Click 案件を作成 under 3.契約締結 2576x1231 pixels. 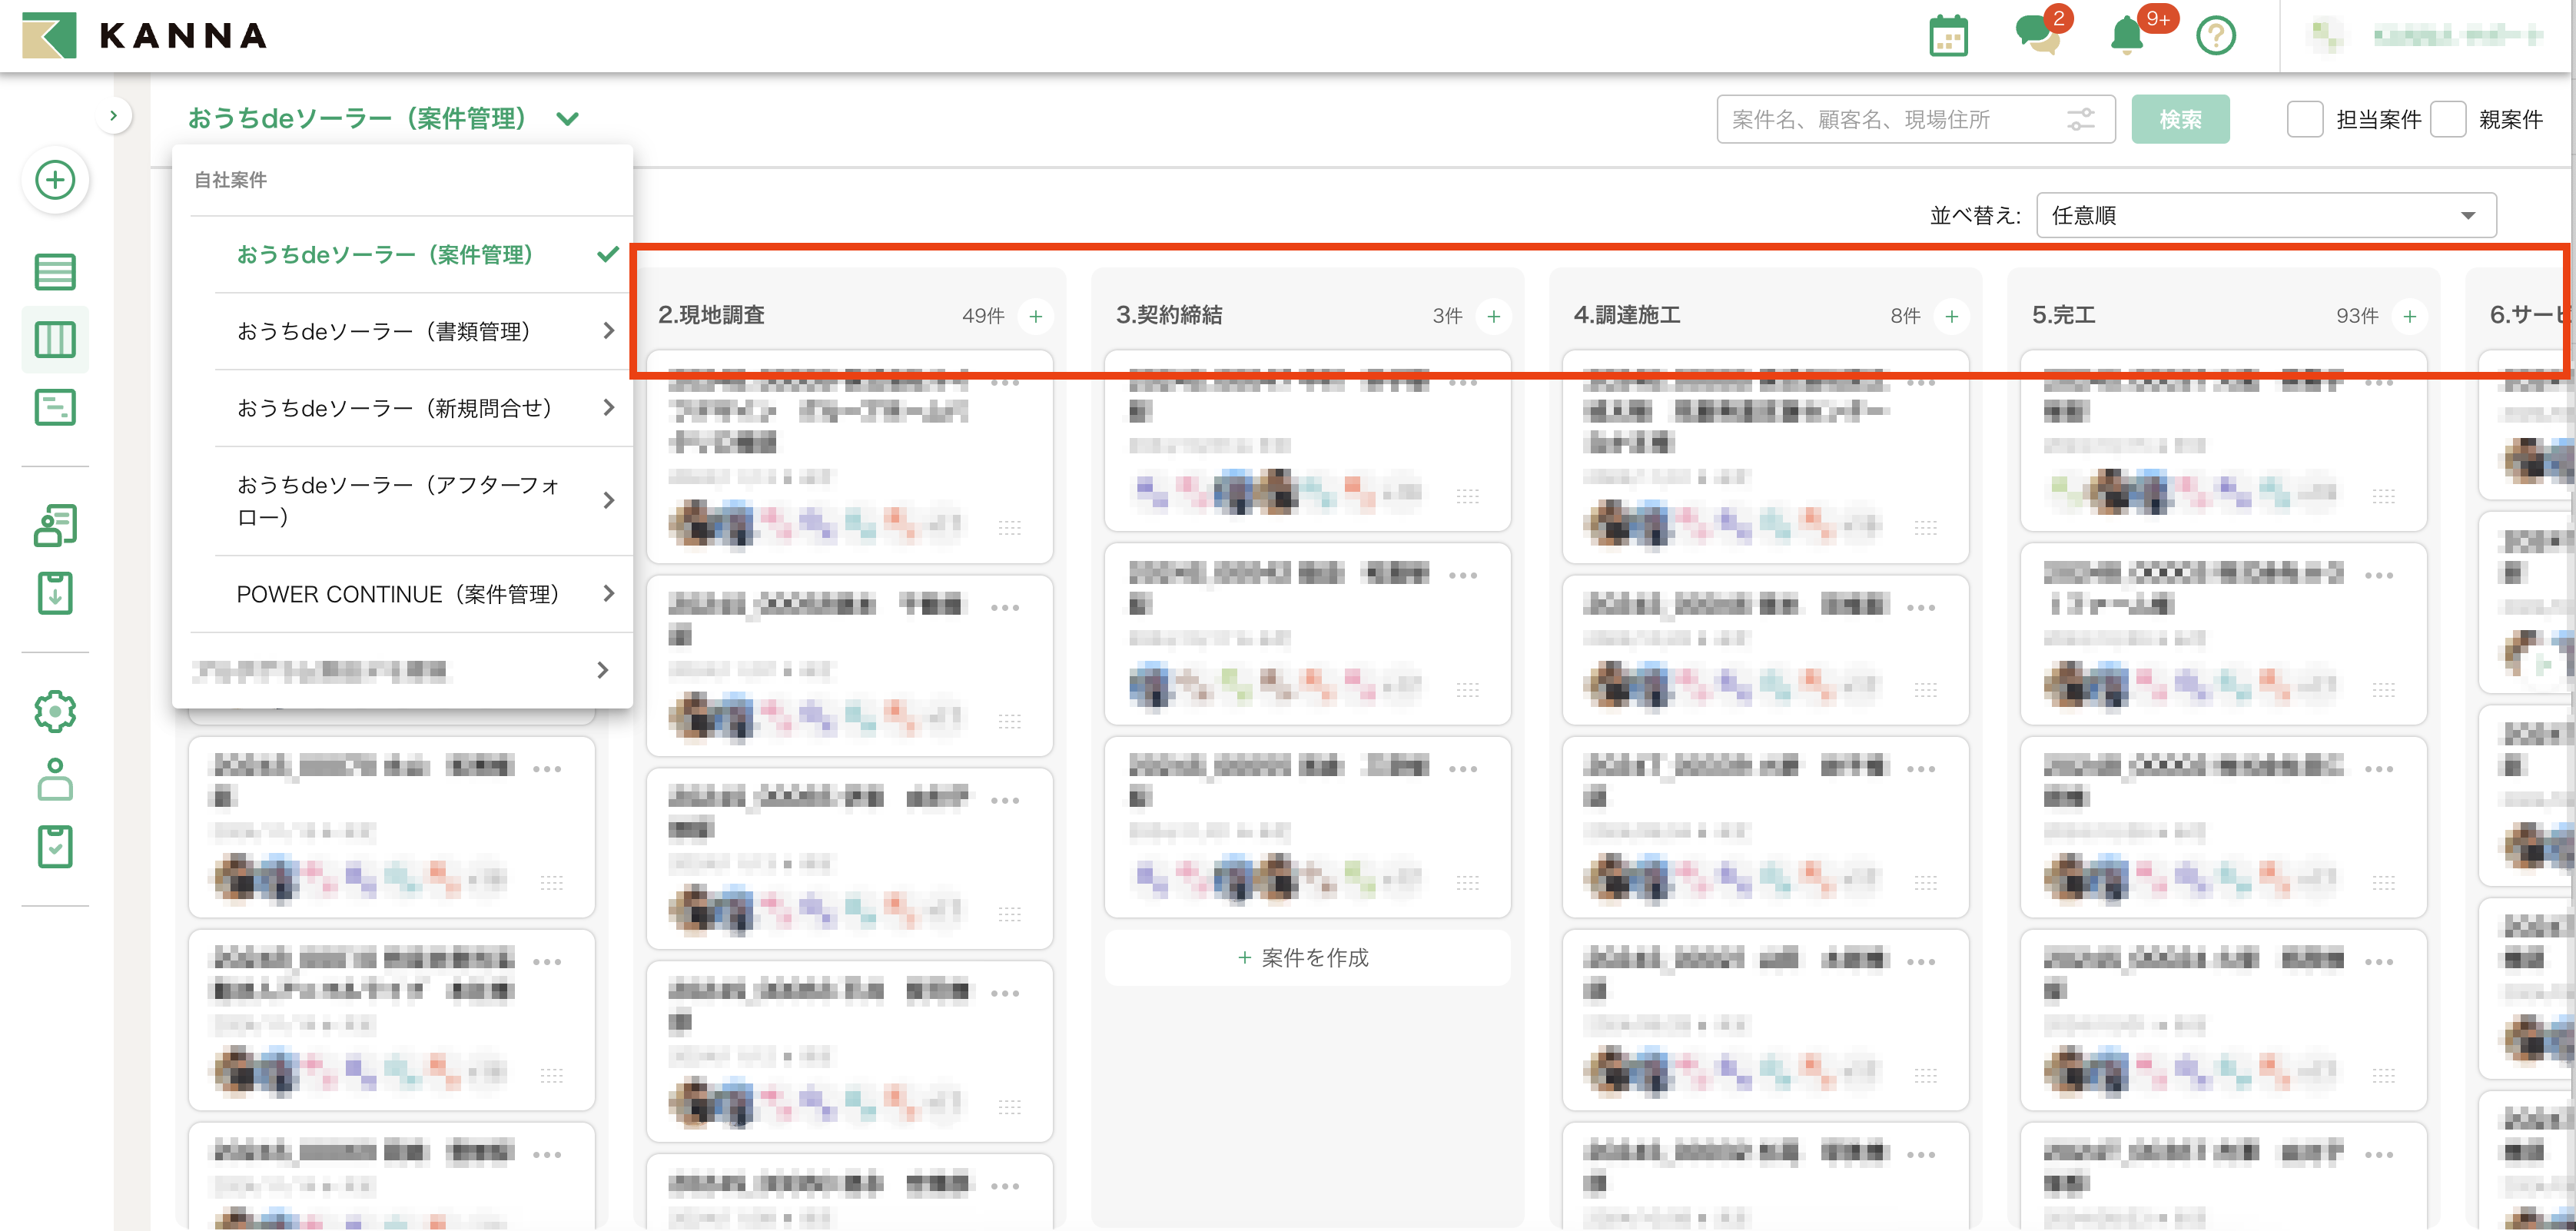point(1305,957)
